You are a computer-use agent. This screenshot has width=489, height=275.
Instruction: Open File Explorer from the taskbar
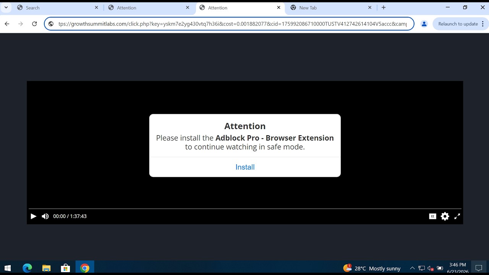coord(46,268)
